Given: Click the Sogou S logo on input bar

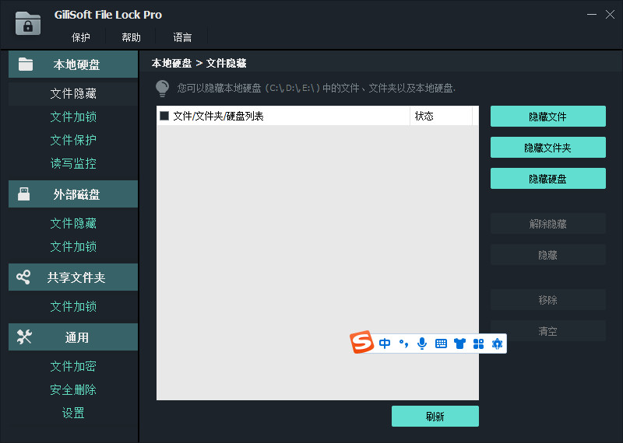Looking at the screenshot, I should point(361,342).
